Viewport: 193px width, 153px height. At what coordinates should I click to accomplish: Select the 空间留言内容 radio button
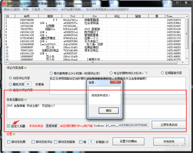(162, 73)
